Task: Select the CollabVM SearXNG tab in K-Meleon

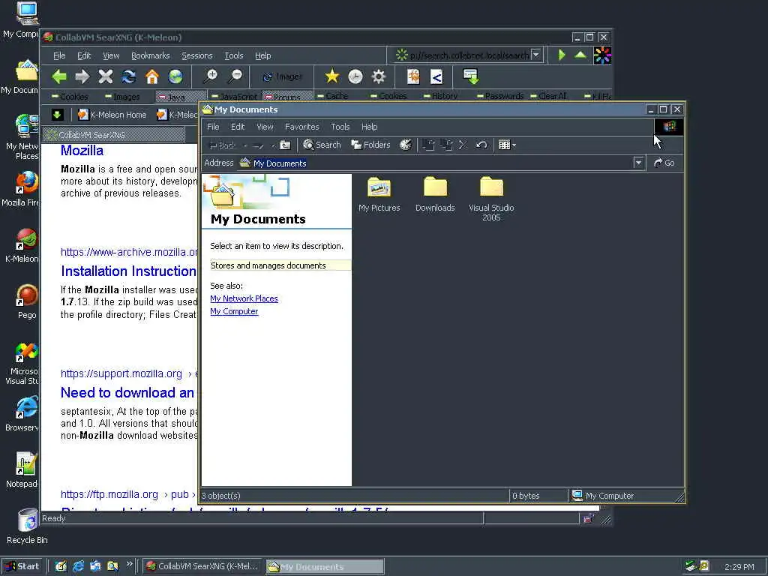Action: pos(114,135)
